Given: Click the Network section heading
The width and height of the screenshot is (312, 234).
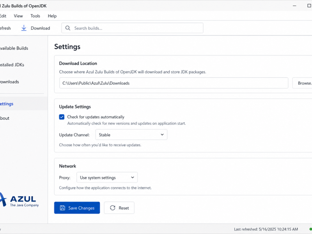Looking at the screenshot, I should coord(67,166).
